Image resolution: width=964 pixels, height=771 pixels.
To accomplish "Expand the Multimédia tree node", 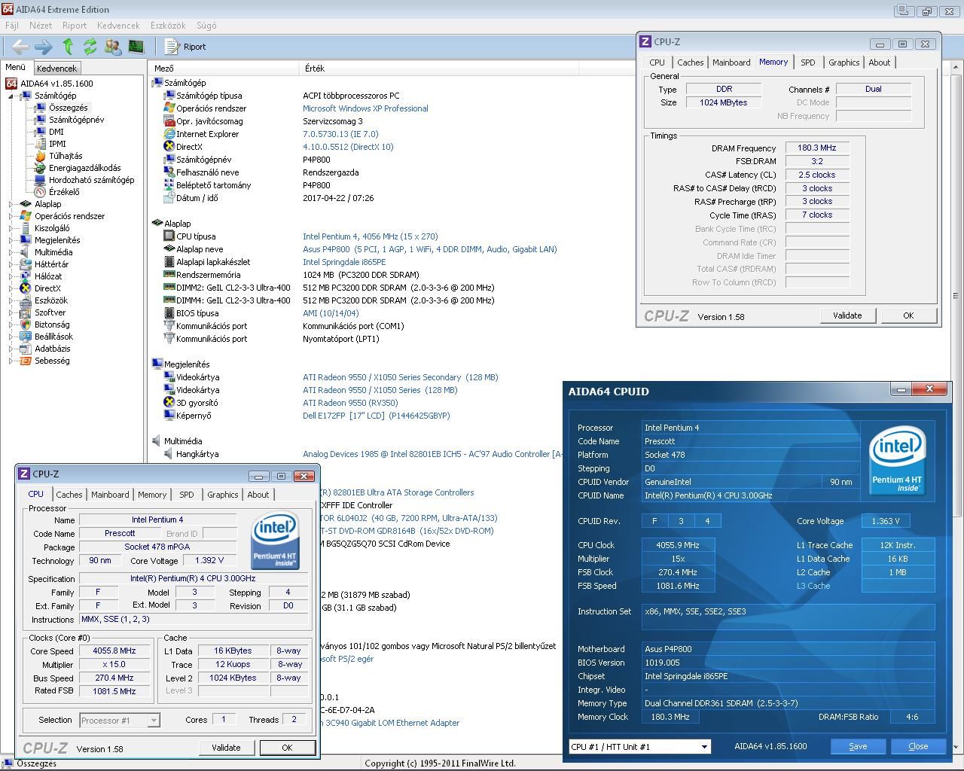I will click(x=11, y=252).
